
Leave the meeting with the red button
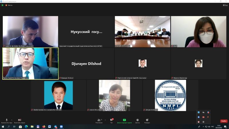[224, 121]
